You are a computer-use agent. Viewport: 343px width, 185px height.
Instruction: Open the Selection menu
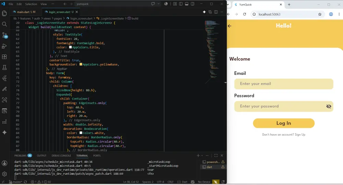pos(31,4)
